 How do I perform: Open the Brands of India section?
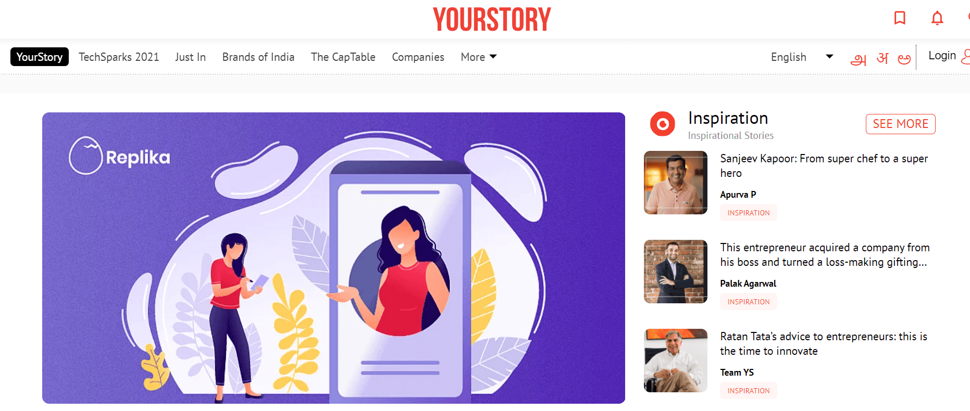point(258,57)
